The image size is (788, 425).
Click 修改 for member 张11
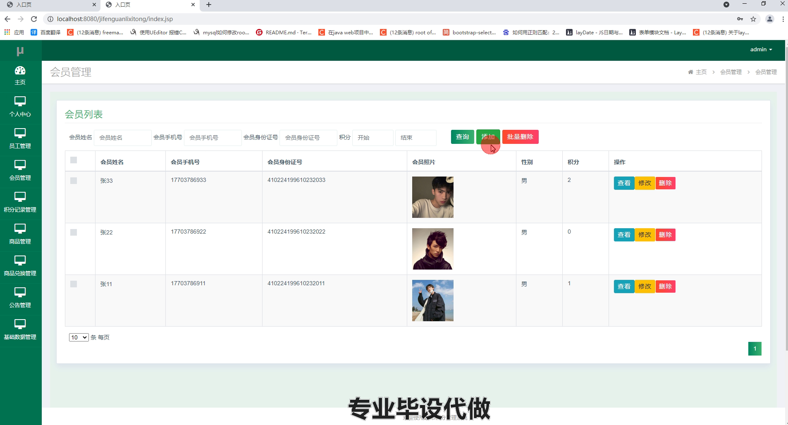645,287
